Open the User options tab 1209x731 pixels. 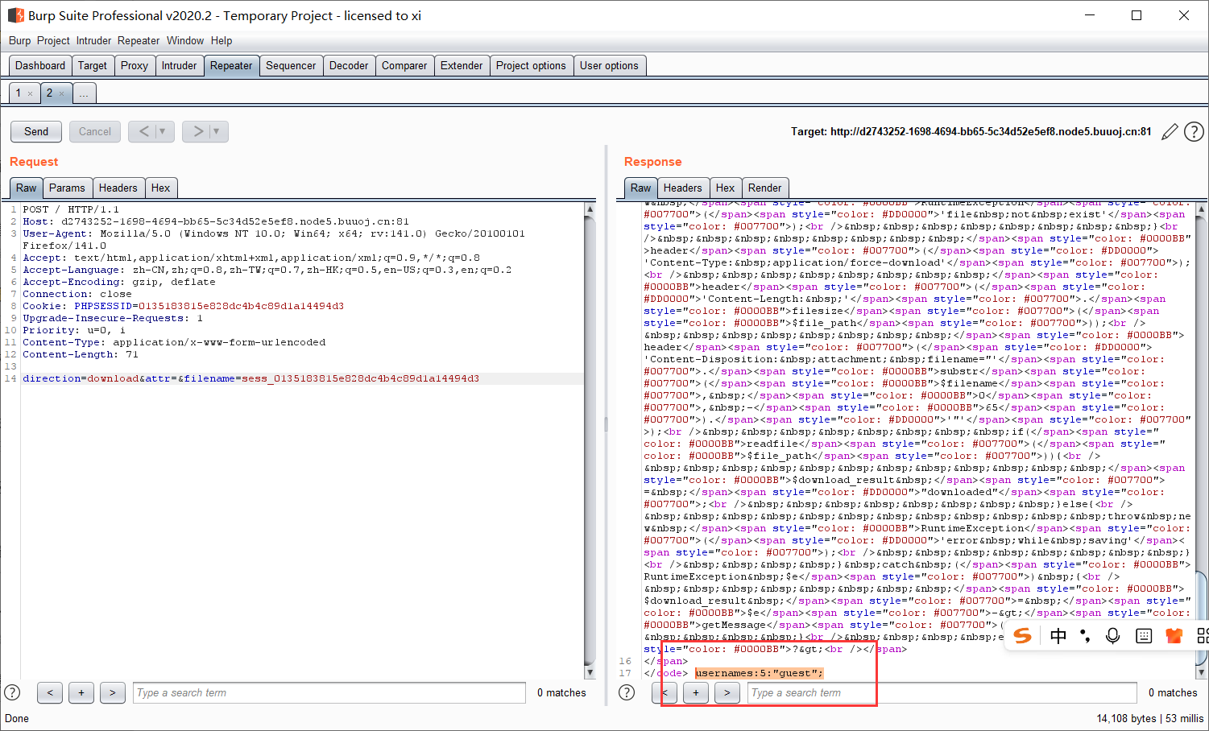(609, 66)
